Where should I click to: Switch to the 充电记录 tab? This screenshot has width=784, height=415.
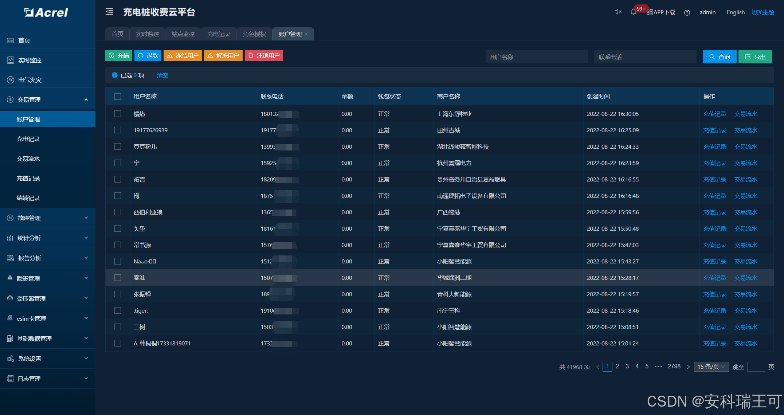(x=219, y=34)
